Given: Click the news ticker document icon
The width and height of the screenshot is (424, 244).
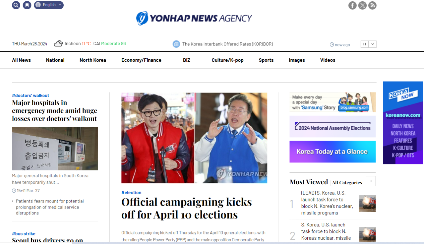Looking at the screenshot, I should pos(176,44).
